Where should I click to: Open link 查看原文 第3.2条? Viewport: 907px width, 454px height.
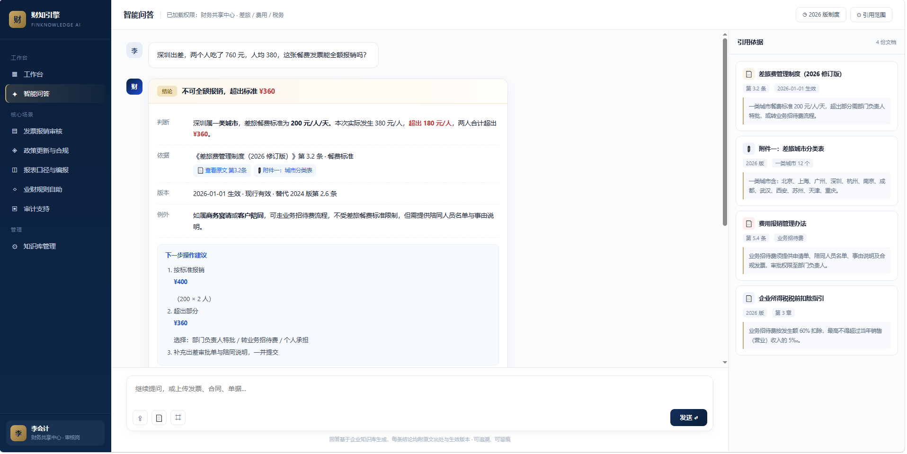222,170
